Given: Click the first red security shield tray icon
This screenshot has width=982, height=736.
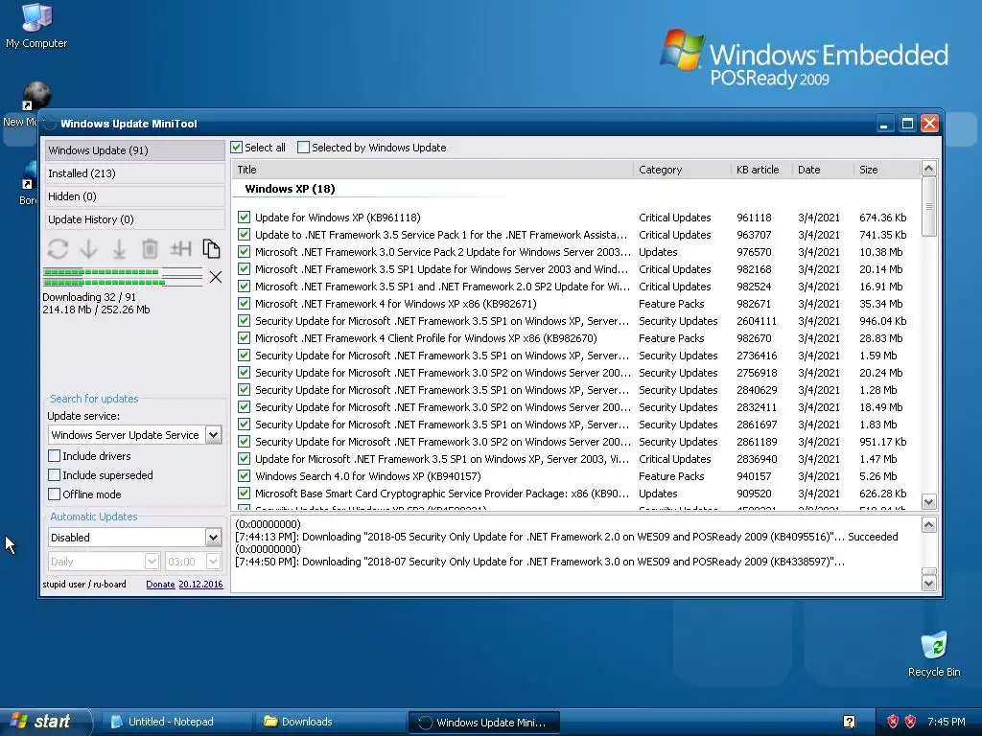Looking at the screenshot, I should [x=893, y=722].
